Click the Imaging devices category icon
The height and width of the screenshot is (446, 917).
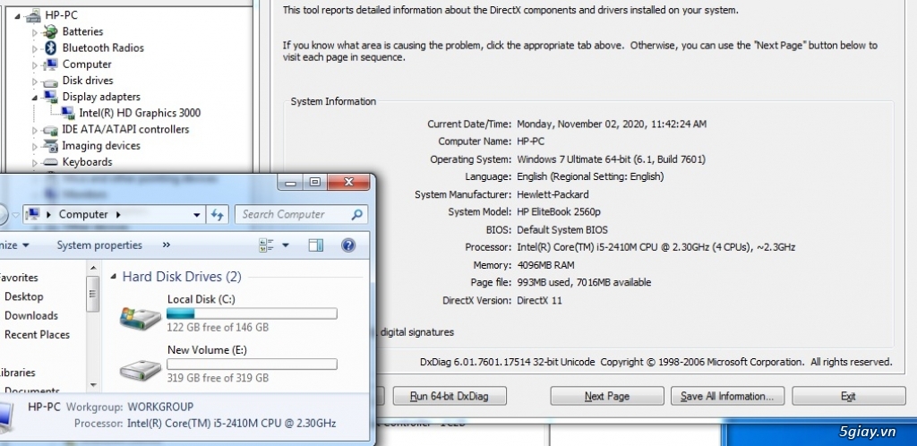(51, 146)
